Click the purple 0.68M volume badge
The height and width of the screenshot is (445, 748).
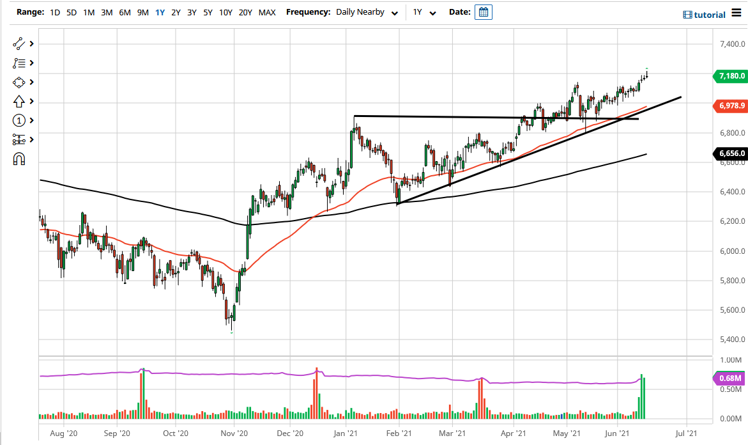coord(729,379)
